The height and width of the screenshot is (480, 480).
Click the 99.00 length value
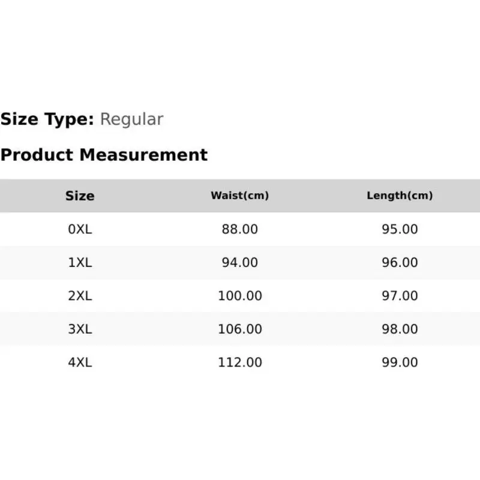point(400,362)
